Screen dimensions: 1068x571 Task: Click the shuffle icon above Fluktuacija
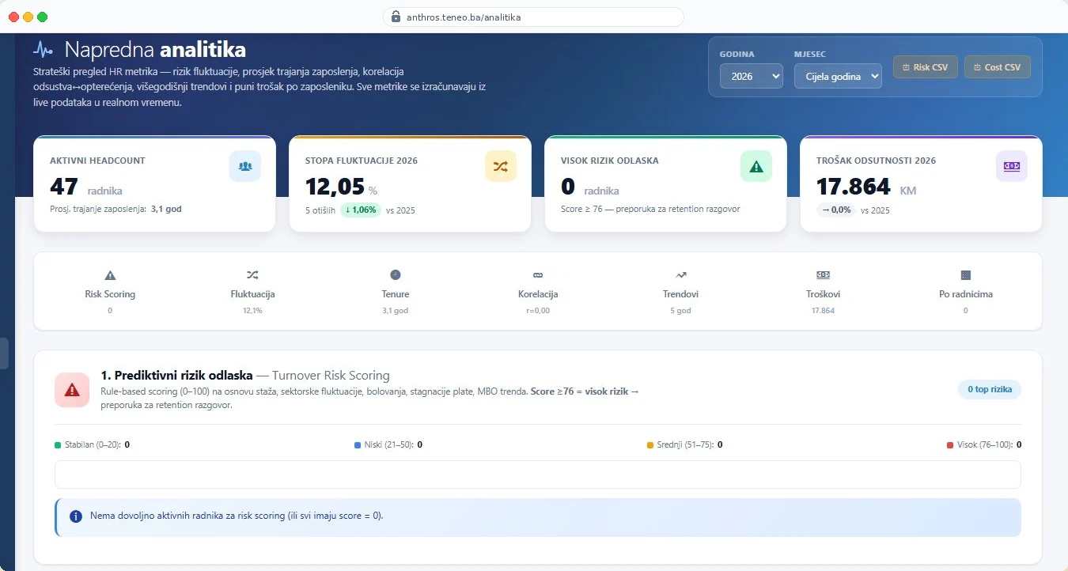252,275
